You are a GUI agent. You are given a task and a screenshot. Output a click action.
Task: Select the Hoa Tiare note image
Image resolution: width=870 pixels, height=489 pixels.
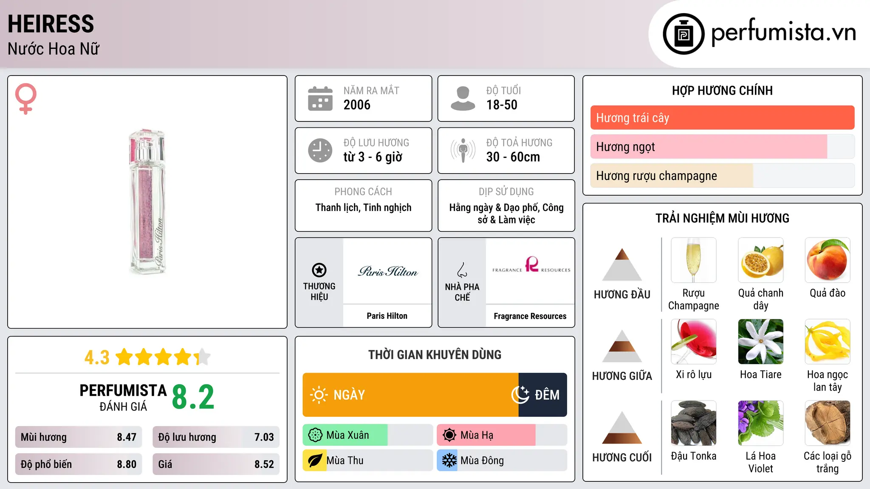click(x=761, y=342)
